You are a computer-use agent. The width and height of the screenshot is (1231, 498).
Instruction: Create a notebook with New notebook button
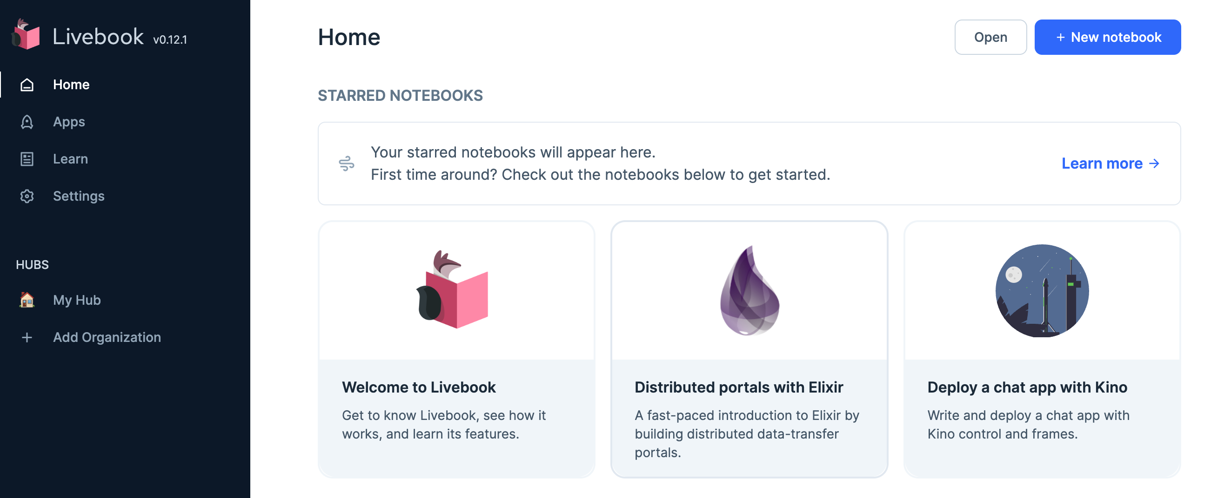(1107, 37)
